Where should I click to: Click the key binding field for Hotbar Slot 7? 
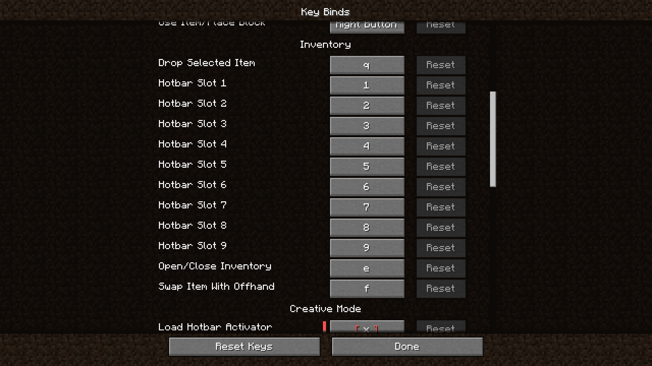click(367, 207)
